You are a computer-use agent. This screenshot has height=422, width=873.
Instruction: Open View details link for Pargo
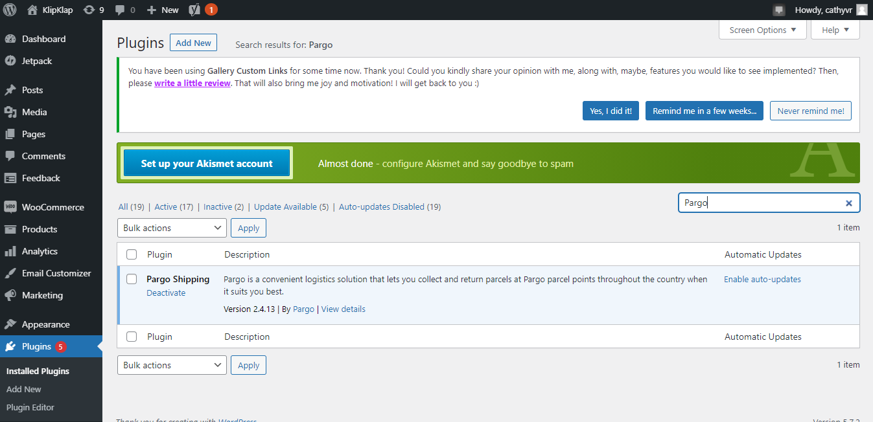pos(343,309)
